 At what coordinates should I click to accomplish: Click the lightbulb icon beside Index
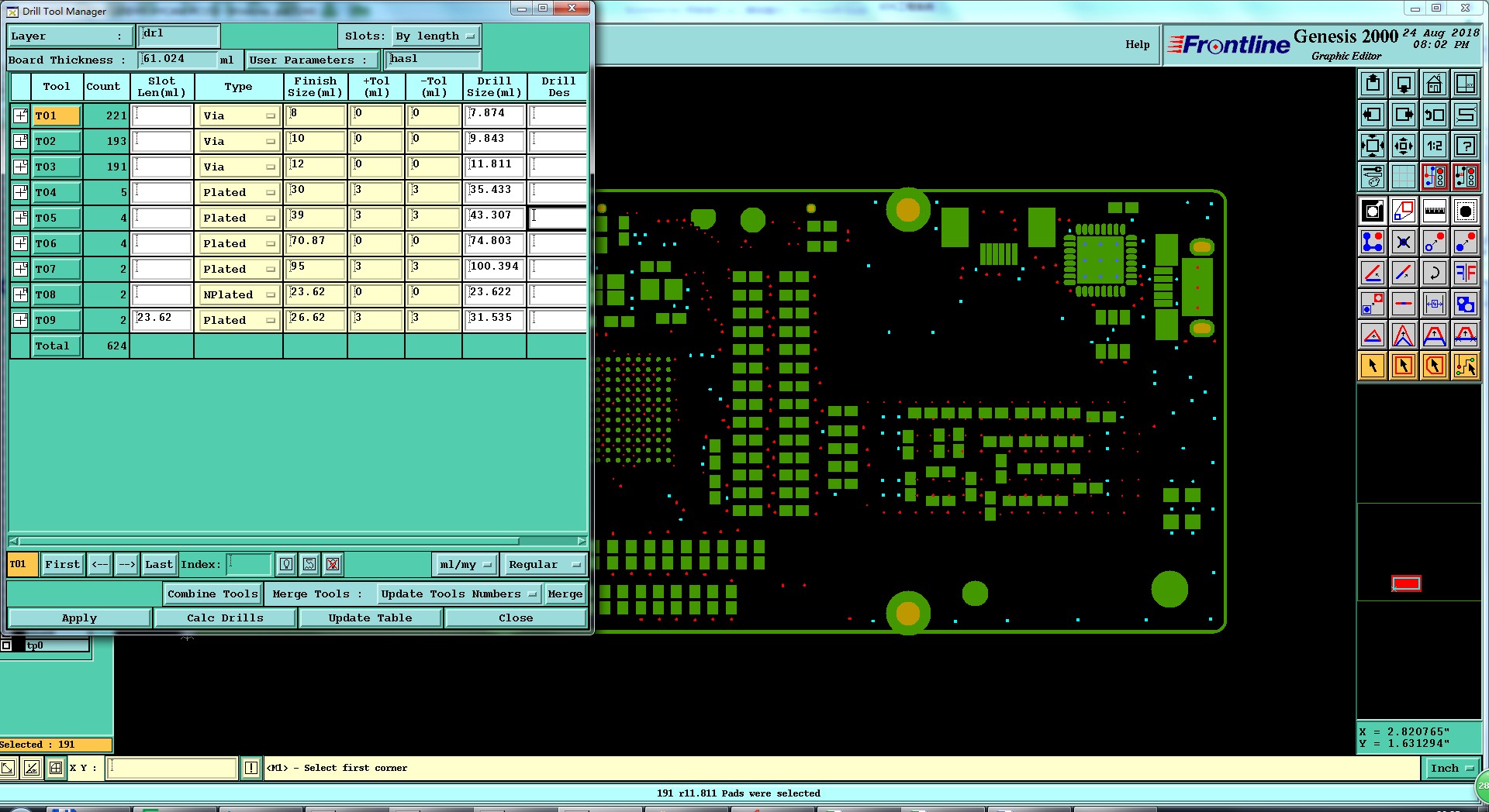pyautogui.click(x=286, y=564)
